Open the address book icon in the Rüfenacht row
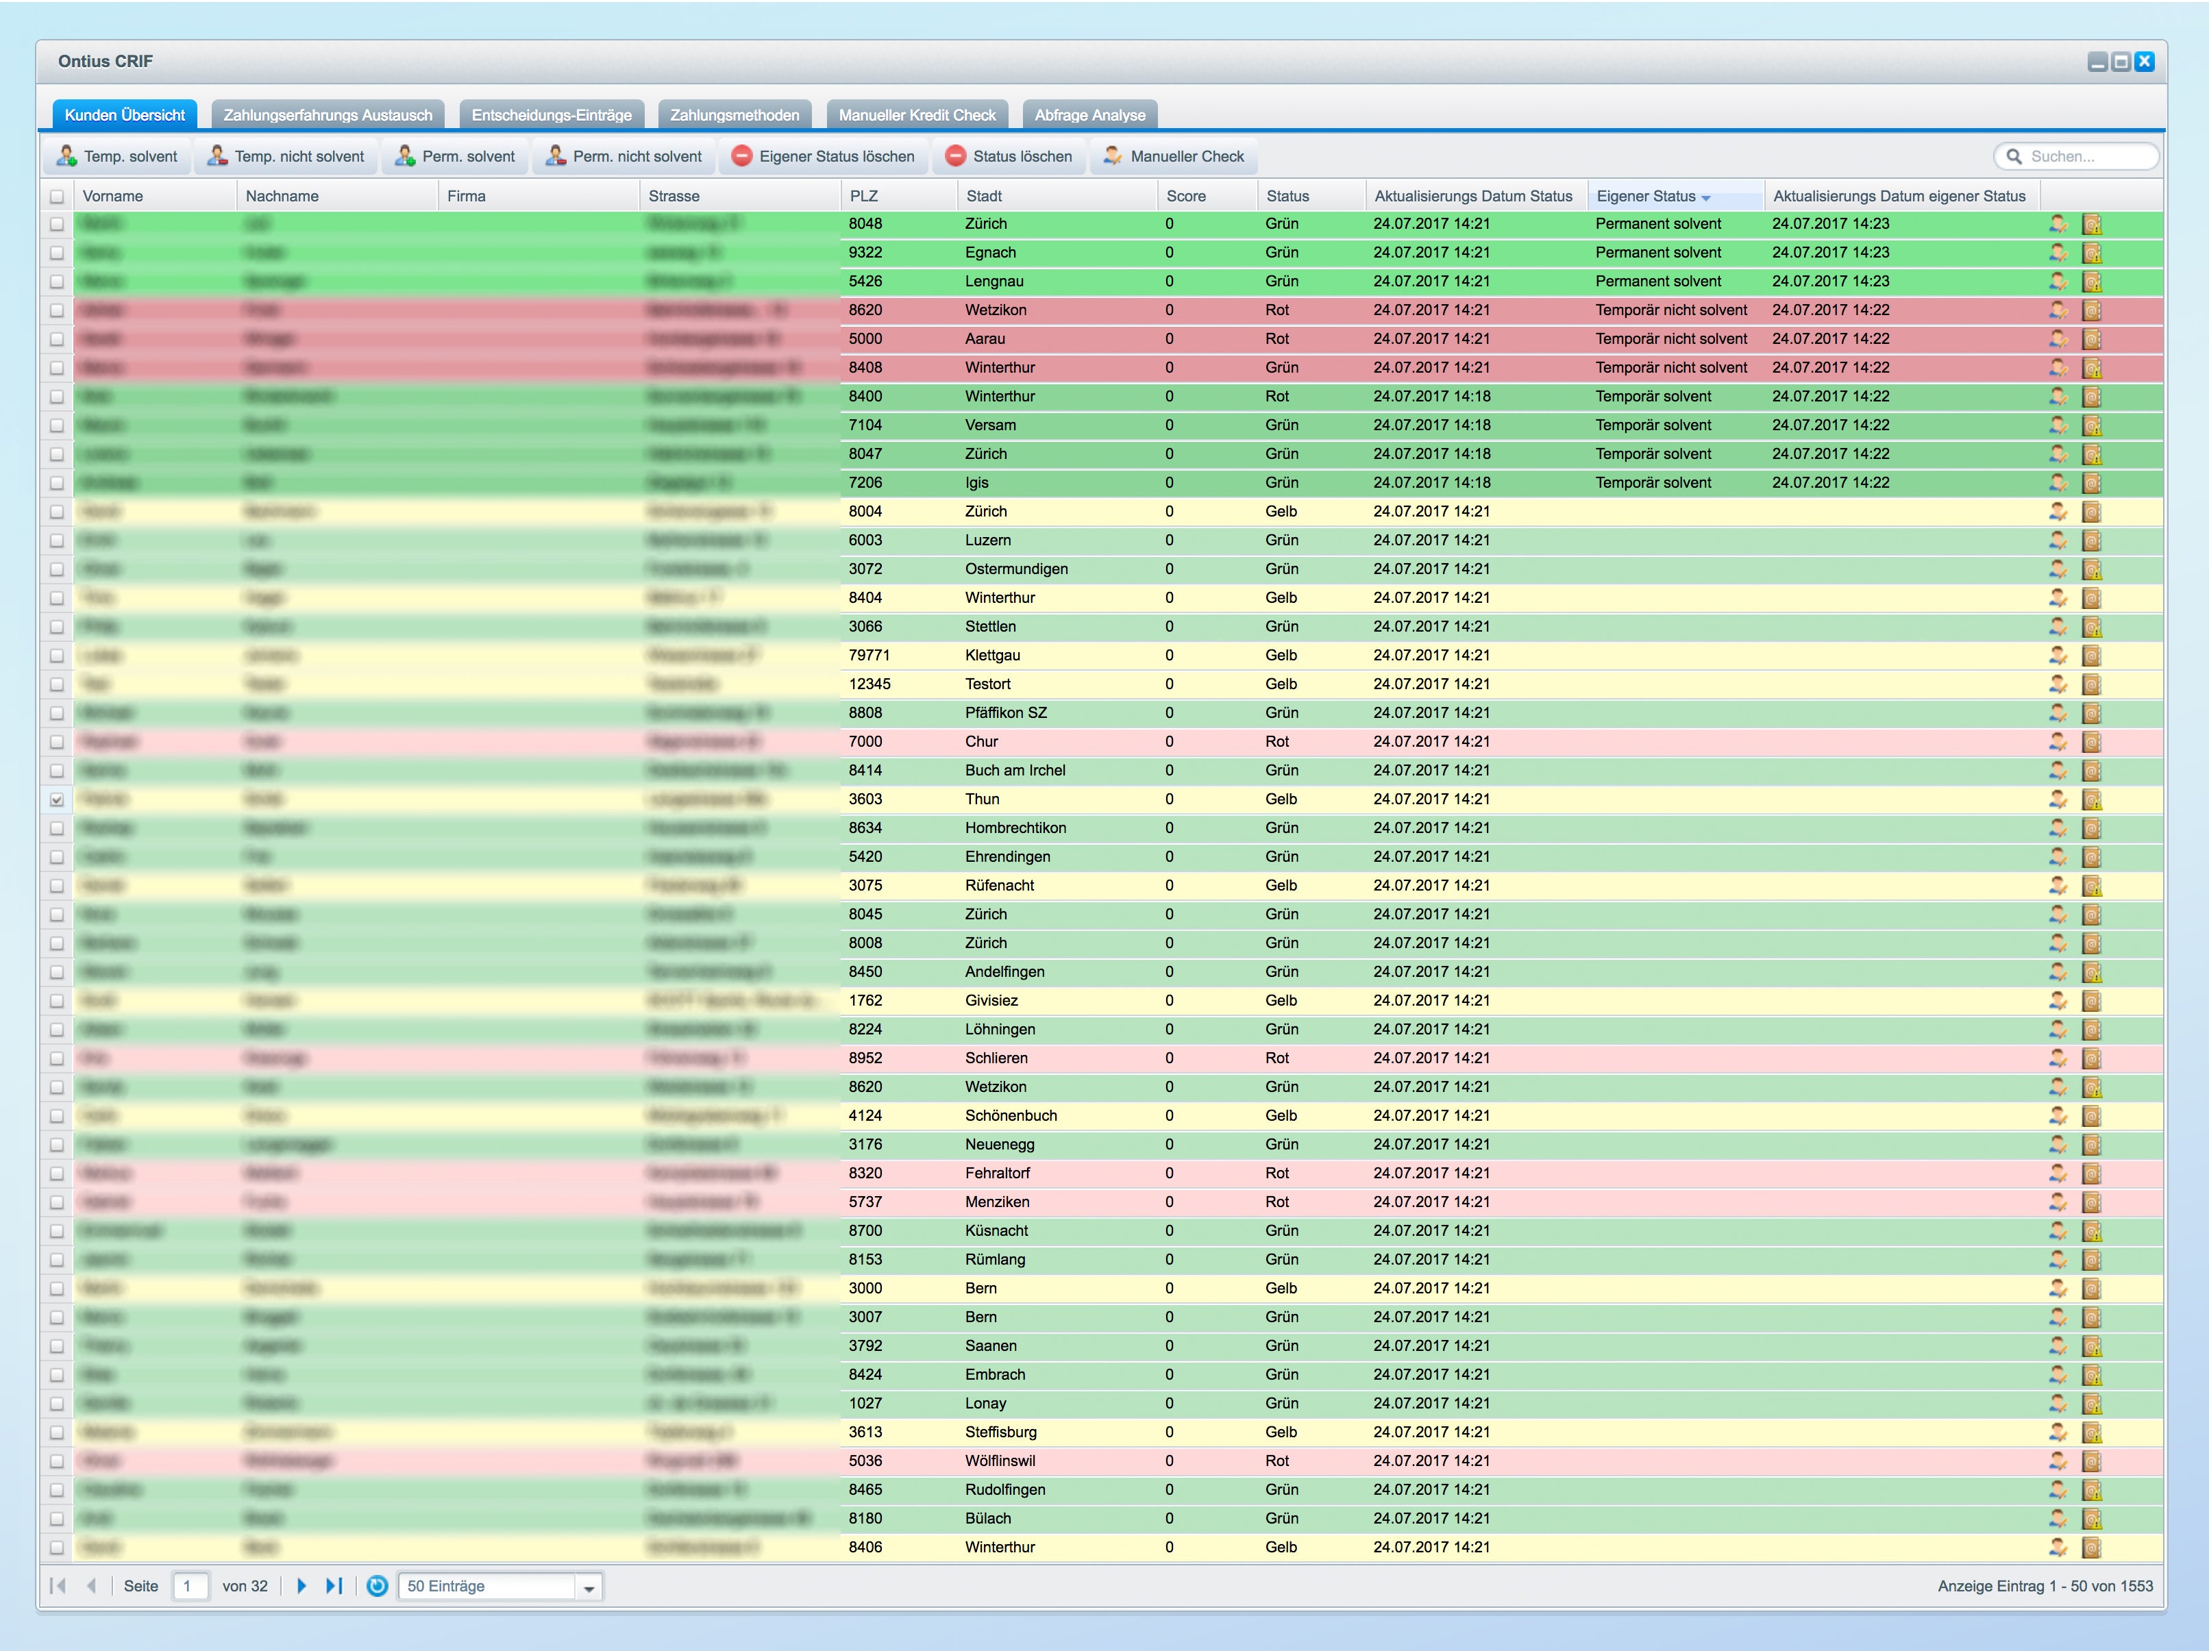Image resolution: width=2209 pixels, height=1651 pixels. [x=2092, y=885]
